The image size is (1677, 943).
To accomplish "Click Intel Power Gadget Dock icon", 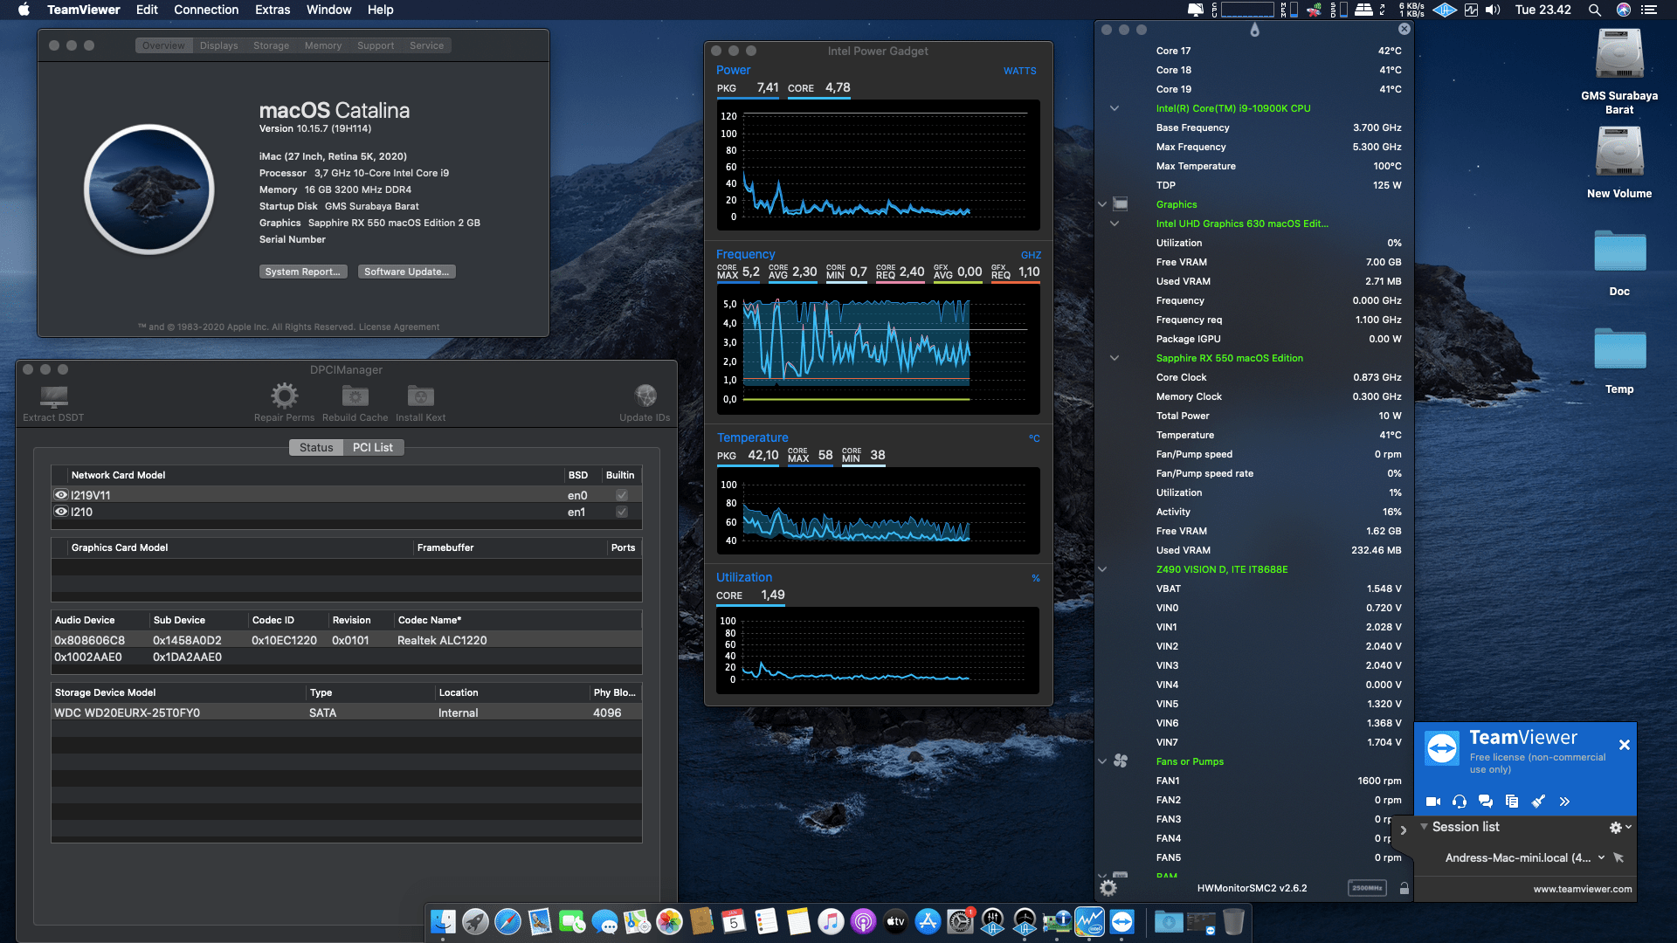I will (x=1089, y=921).
